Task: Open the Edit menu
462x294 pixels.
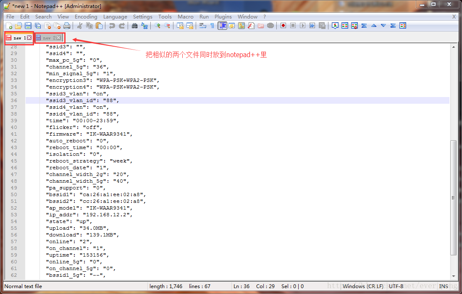Action: [x=25, y=17]
